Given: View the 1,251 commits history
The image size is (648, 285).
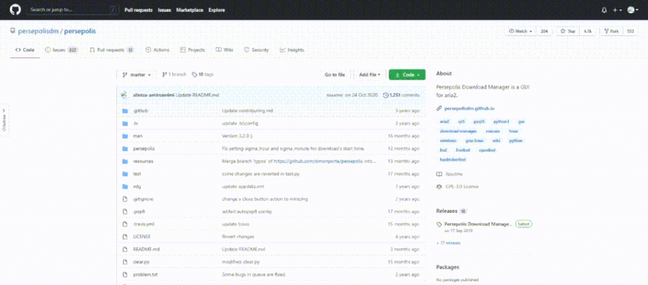Looking at the screenshot, I should pos(402,95).
